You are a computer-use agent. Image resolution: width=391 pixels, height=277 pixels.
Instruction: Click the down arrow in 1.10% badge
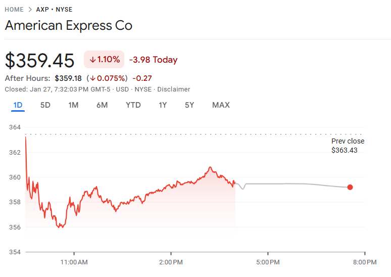(92, 60)
